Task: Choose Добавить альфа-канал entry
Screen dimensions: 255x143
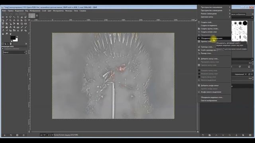Action: [214, 85]
